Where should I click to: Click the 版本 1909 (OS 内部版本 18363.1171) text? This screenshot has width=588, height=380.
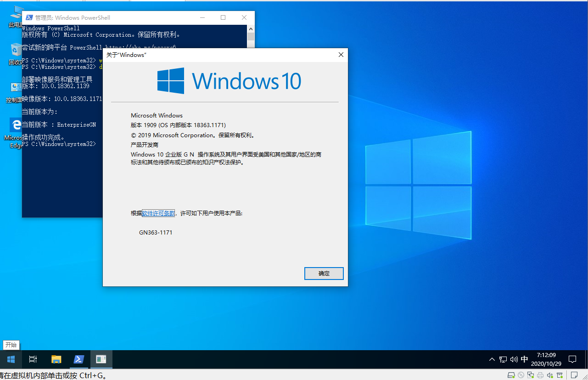[178, 125]
